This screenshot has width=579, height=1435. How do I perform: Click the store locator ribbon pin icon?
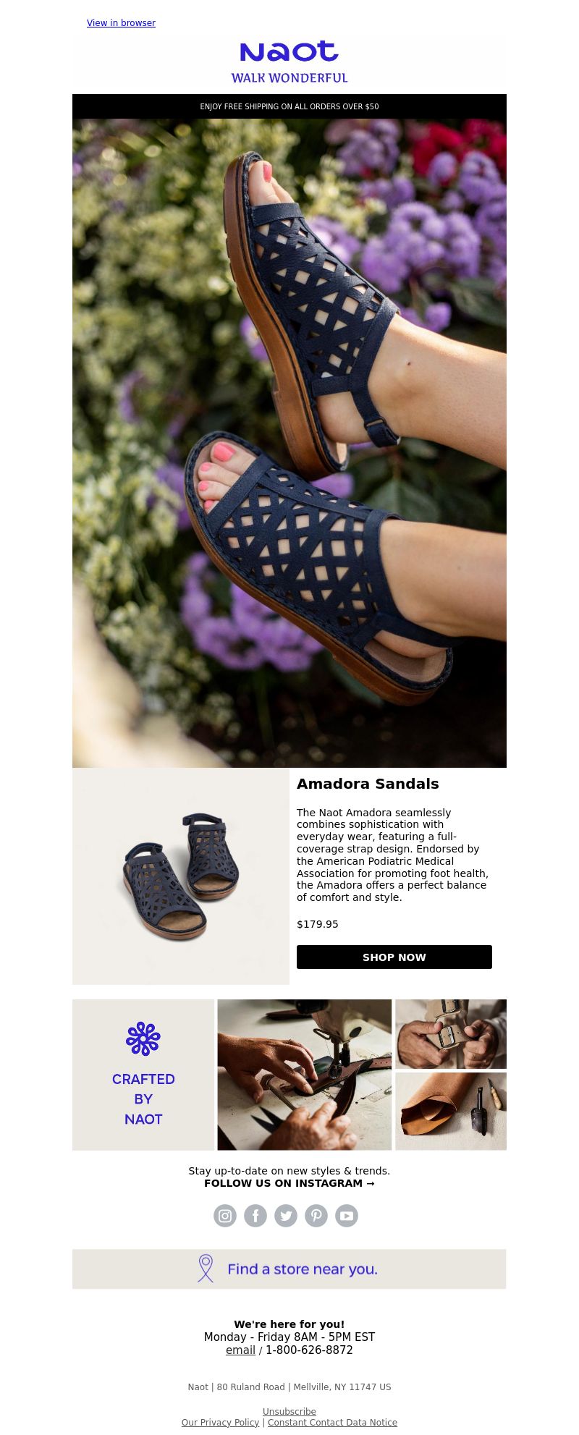tap(206, 1269)
